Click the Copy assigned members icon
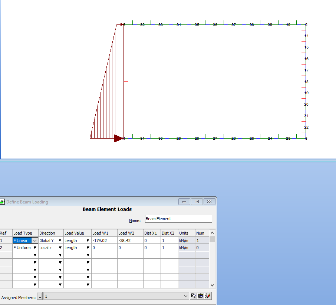 pyautogui.click(x=193, y=296)
